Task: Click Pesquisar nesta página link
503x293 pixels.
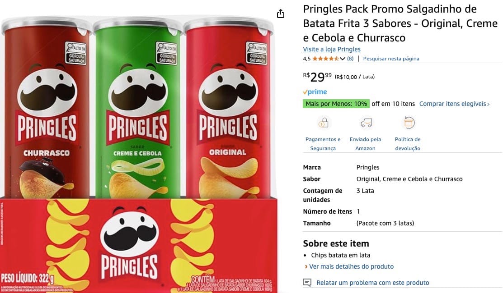Action: click(x=391, y=59)
